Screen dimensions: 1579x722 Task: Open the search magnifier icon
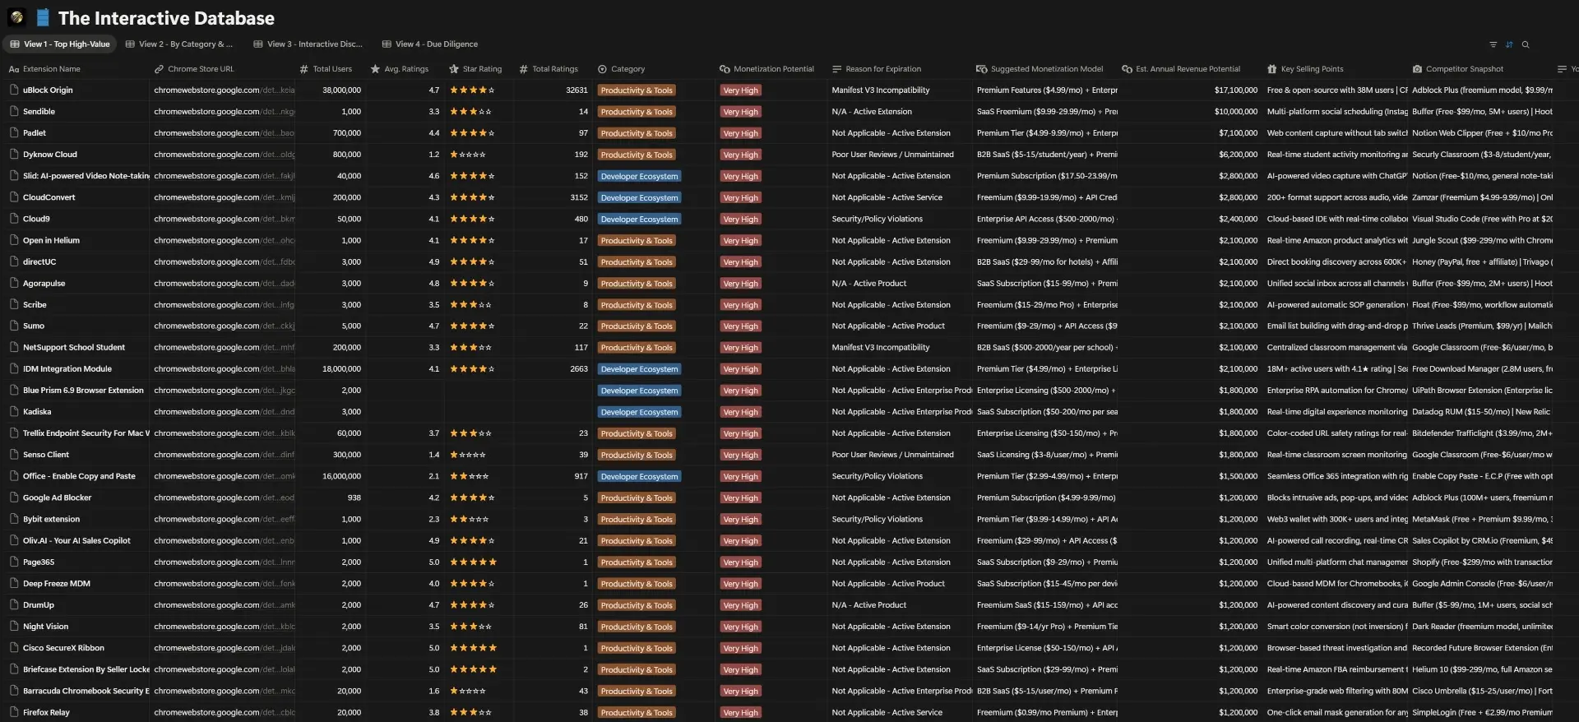coord(1526,44)
